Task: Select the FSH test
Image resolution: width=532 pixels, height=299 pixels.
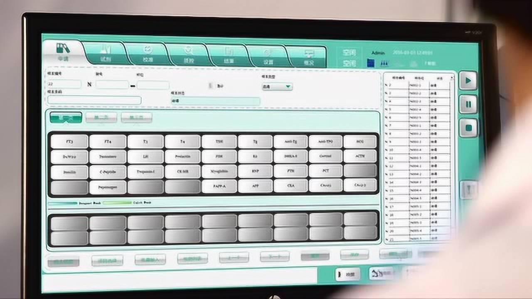Action: [219, 157]
